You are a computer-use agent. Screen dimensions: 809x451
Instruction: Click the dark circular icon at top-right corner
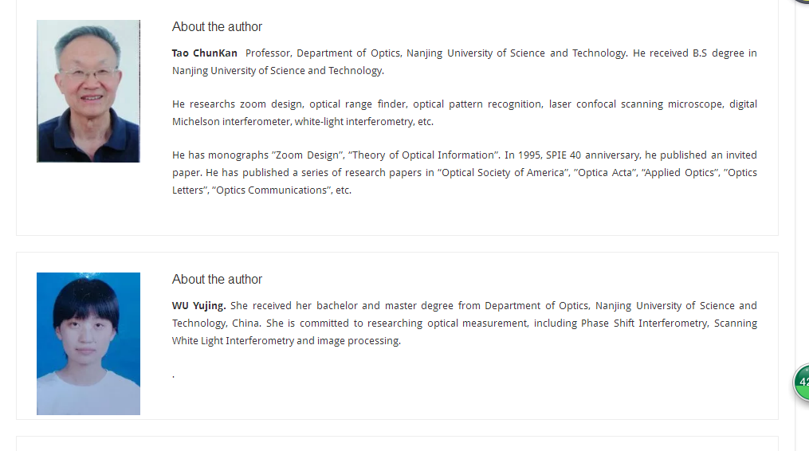tap(801, 2)
